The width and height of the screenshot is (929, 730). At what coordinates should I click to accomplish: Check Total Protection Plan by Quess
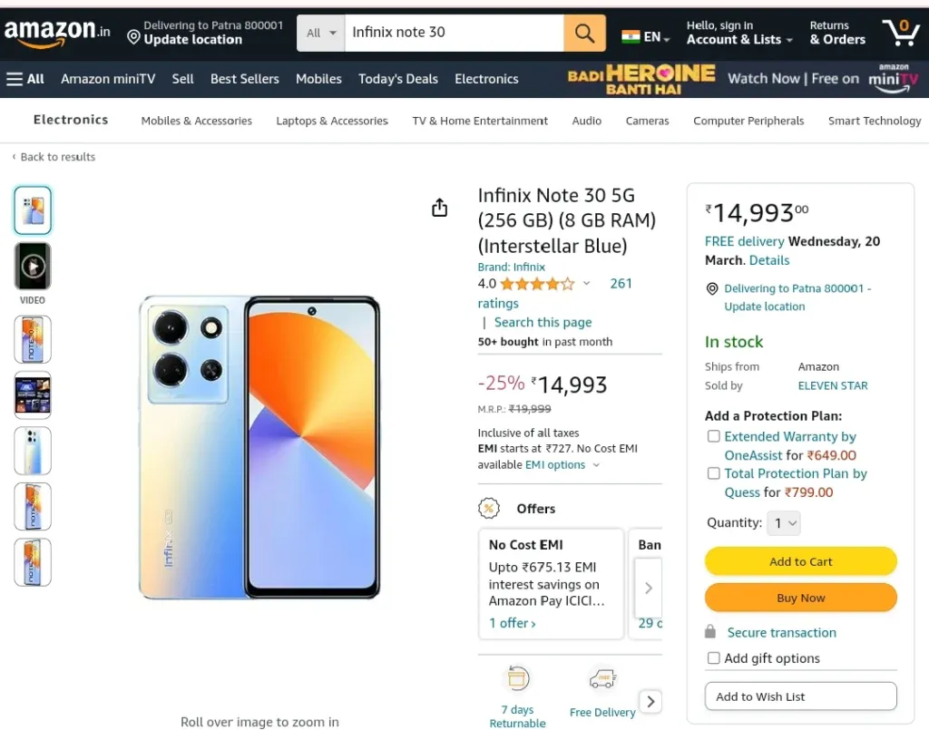714,473
